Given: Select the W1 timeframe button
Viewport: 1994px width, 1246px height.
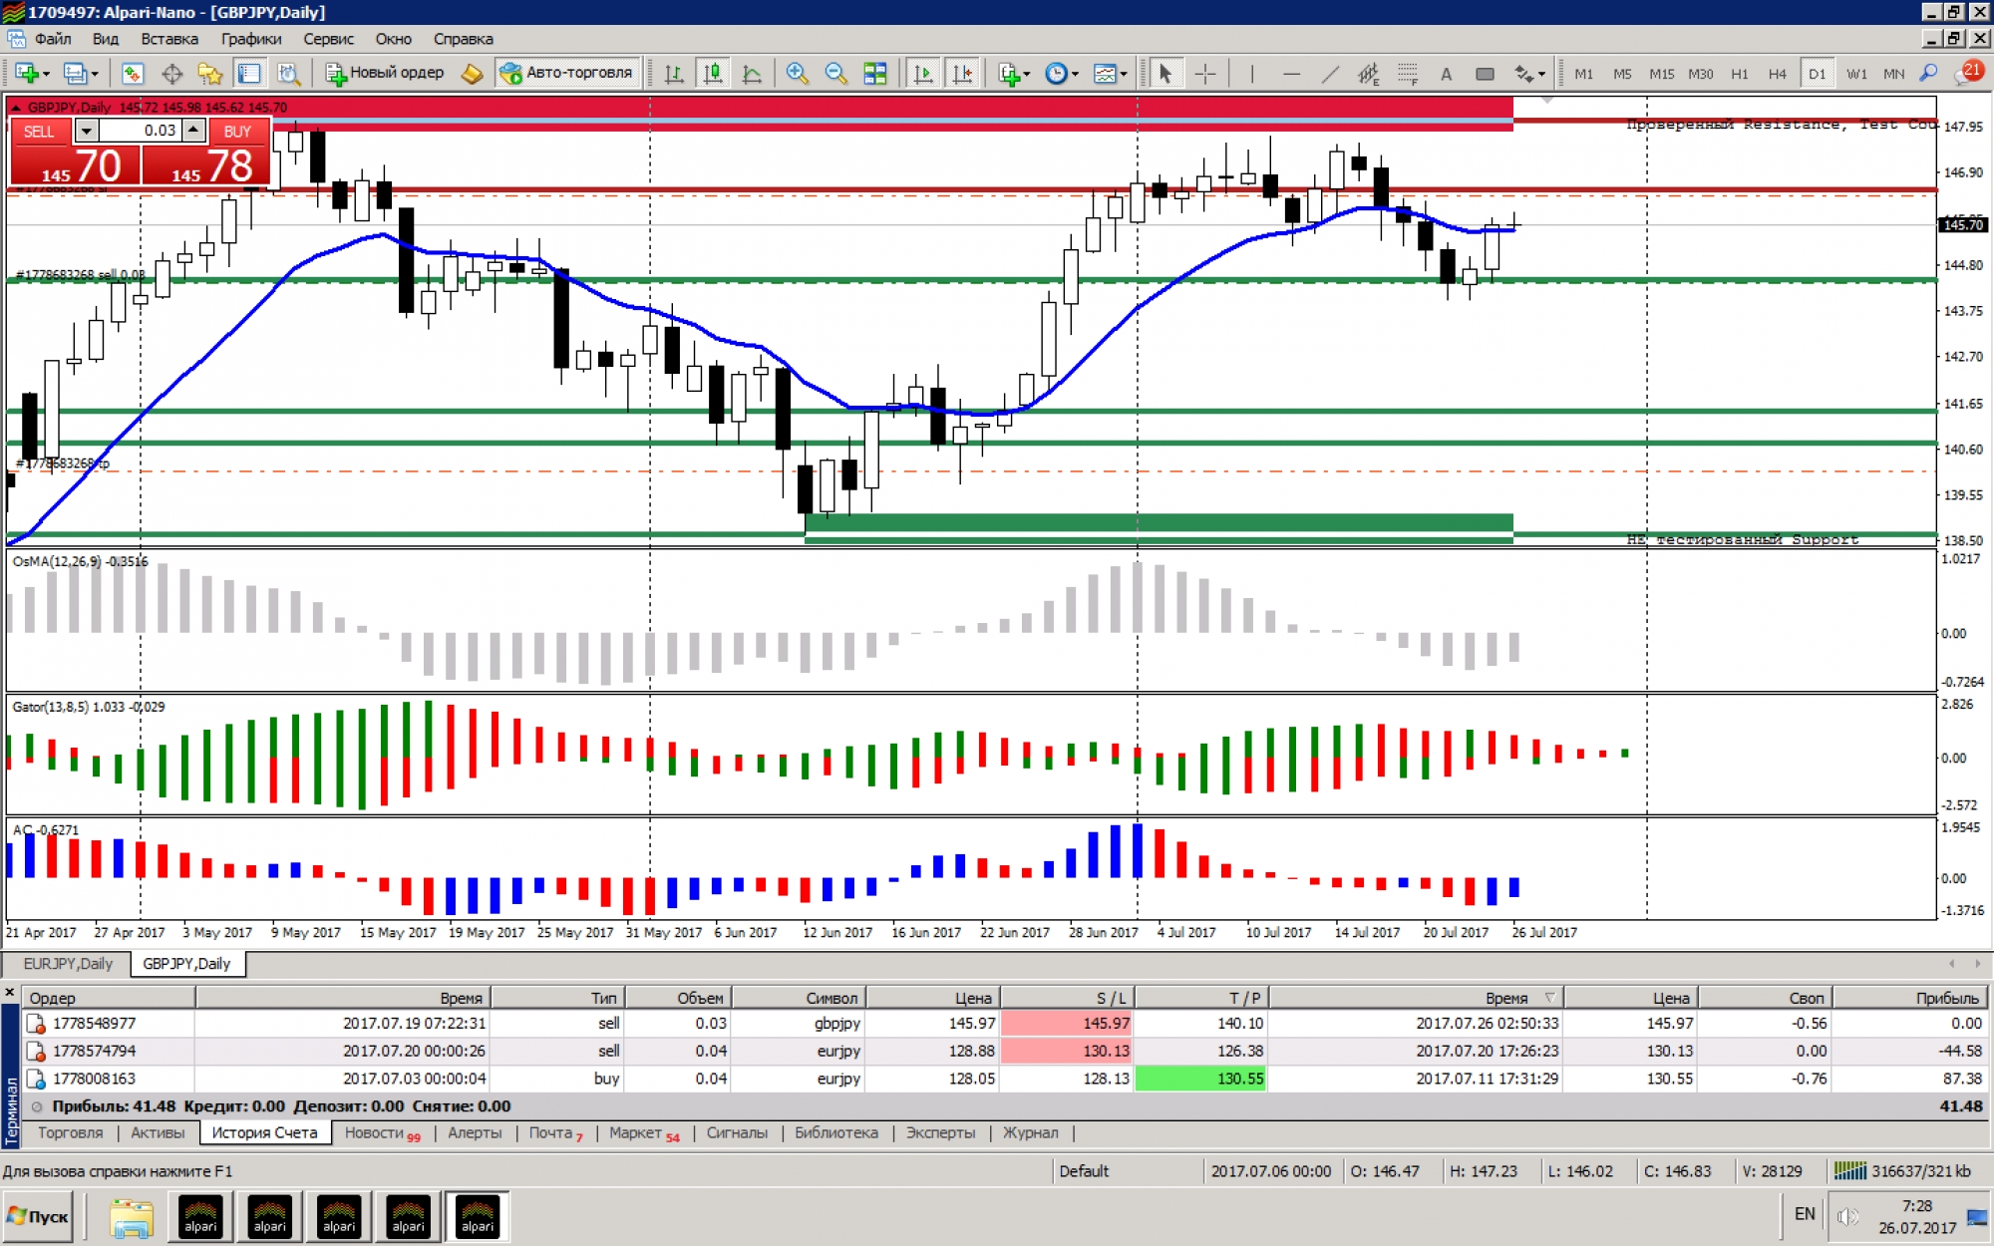Looking at the screenshot, I should click(1855, 73).
